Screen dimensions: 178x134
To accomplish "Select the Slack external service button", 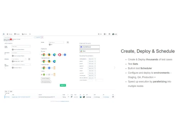I will click(x=90, y=51).
